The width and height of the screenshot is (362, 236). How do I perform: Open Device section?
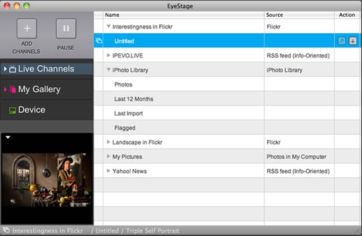[x=46, y=110]
